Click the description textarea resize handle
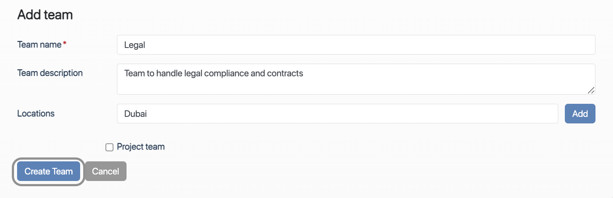Viewport: 613px width, 198px height. pos(591,90)
